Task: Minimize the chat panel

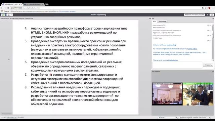Action: [x=211, y=18]
